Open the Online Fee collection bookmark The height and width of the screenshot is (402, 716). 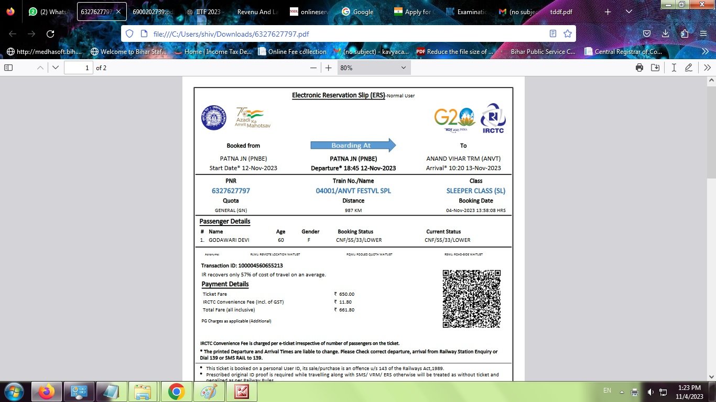pos(292,51)
